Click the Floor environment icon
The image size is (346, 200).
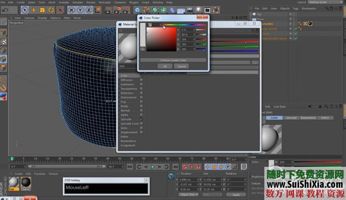[x=181, y=10]
